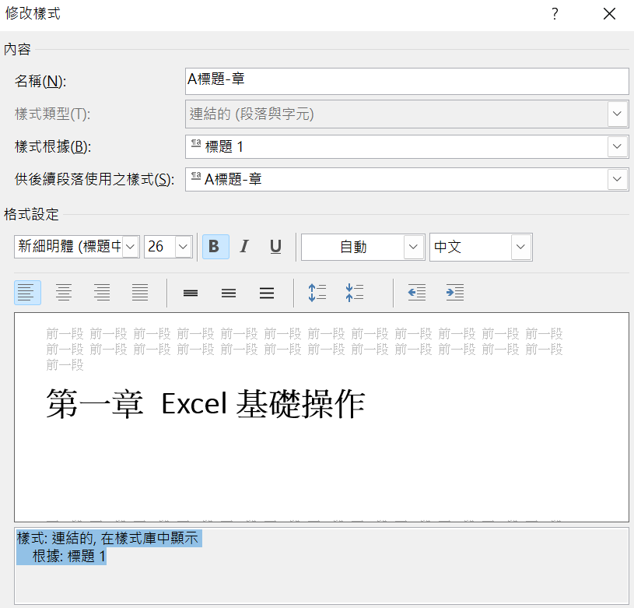Click the 供後續段落使用之樣式(S) label

click(x=95, y=179)
